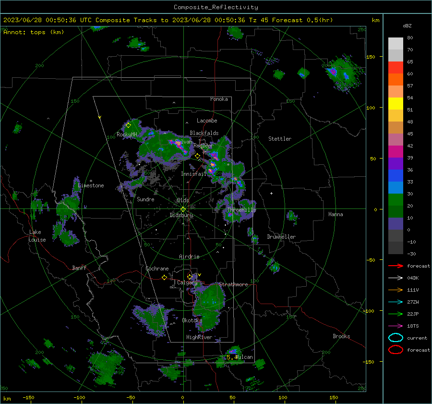Click the intense storm cell over Sylvan
The height and width of the screenshot is (404, 432).
pyautogui.click(x=179, y=146)
